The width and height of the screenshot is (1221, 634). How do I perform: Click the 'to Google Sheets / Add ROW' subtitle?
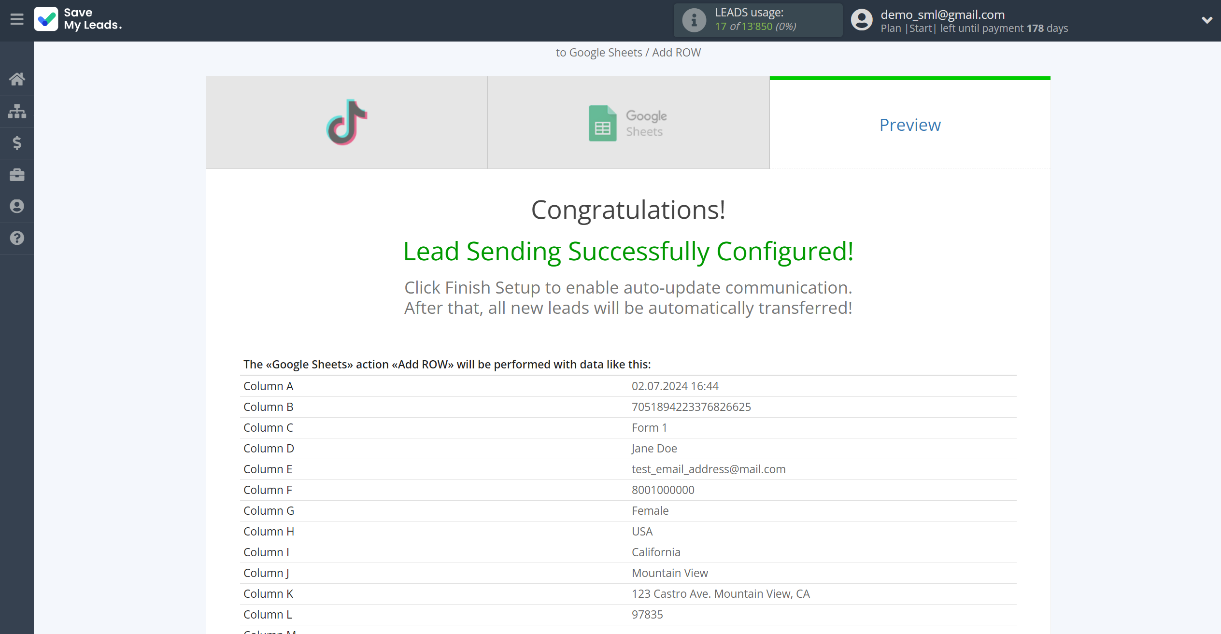pyautogui.click(x=628, y=52)
